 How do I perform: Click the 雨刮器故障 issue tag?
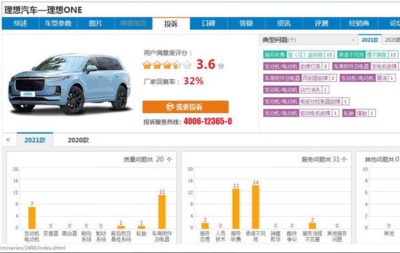coord(315,78)
